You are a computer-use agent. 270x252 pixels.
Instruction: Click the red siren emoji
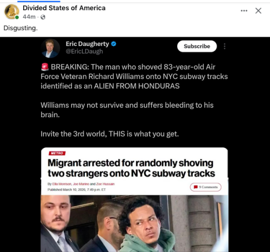pyautogui.click(x=45, y=67)
